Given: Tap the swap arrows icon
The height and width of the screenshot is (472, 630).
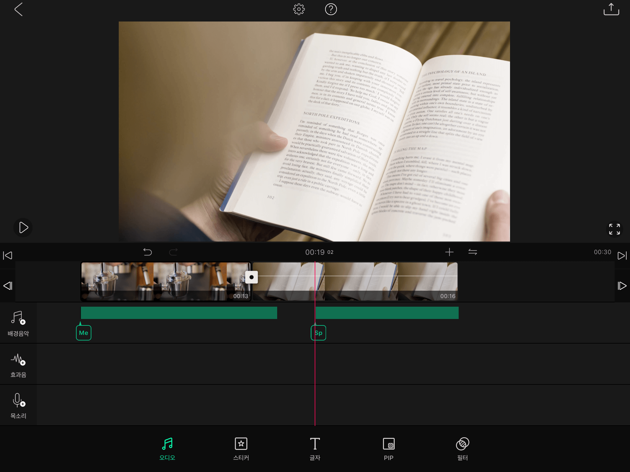Looking at the screenshot, I should coord(472,252).
